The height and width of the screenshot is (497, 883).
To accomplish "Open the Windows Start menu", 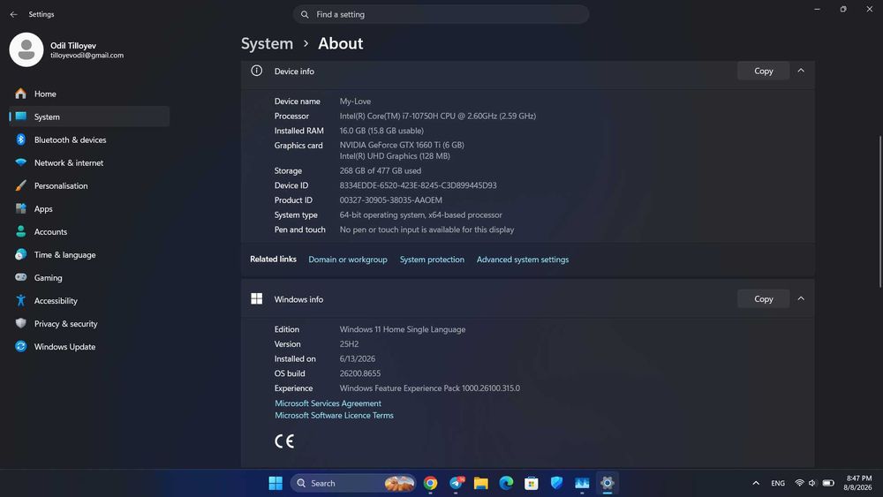I will (x=275, y=483).
